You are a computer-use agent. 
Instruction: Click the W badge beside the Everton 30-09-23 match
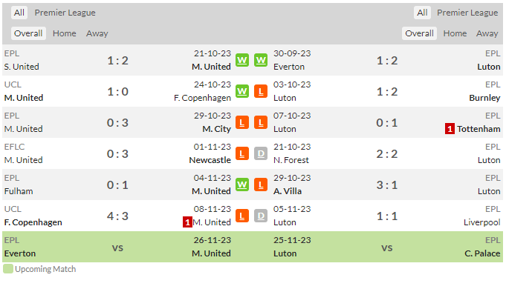tap(261, 60)
